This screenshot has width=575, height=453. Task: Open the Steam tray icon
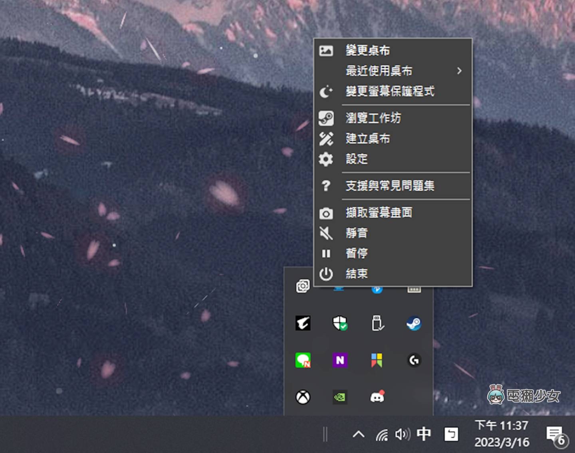click(x=414, y=324)
